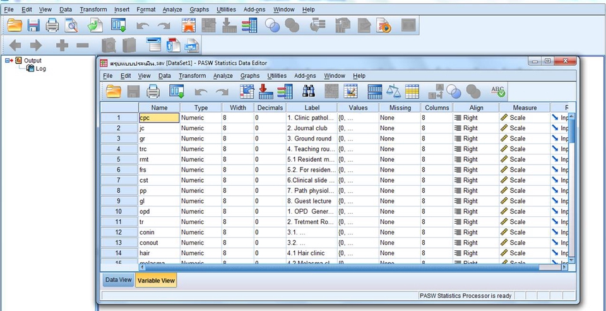Open the Transform menu in Data Editor
The height and width of the screenshot is (311, 606).
(x=192, y=76)
